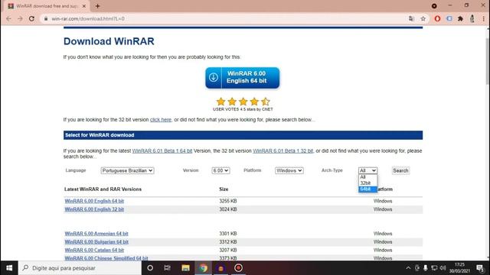Viewport: 490px width, 275px height.
Task: Open WinRAR 6.01 Beta 1 32 bit link
Action: [x=283, y=151]
